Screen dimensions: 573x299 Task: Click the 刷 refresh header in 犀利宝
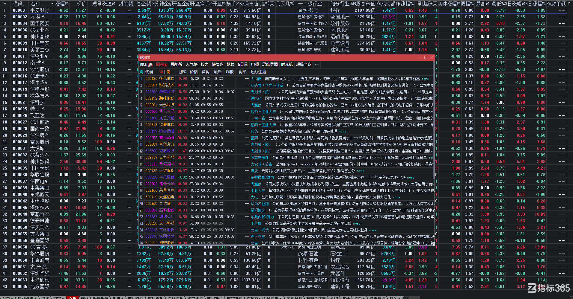141,72
